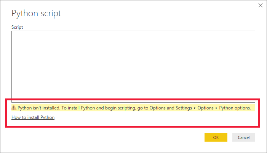Click the Python isn't installed warning message
The height and width of the screenshot is (153, 267).
click(x=76, y=108)
